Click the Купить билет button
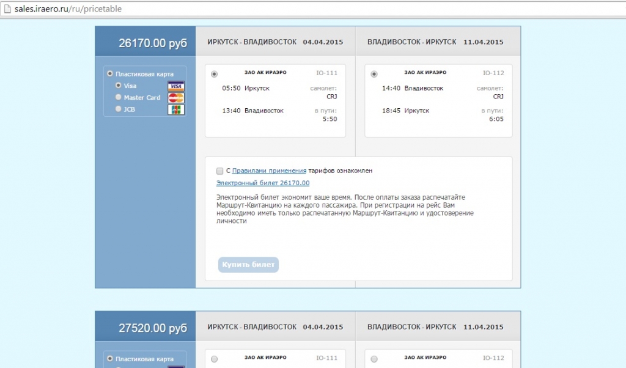Viewport: 626px width, 368px height. pos(248,265)
